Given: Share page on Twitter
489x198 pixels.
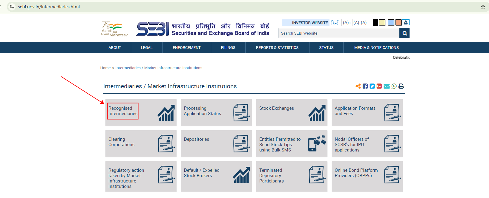Looking at the screenshot, I should (372, 86).
